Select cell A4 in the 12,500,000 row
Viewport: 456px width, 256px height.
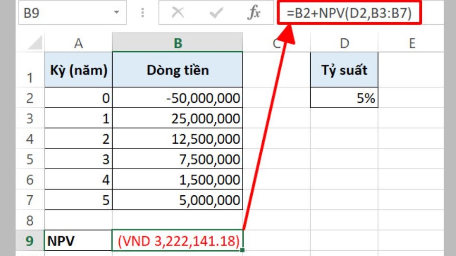(78, 138)
